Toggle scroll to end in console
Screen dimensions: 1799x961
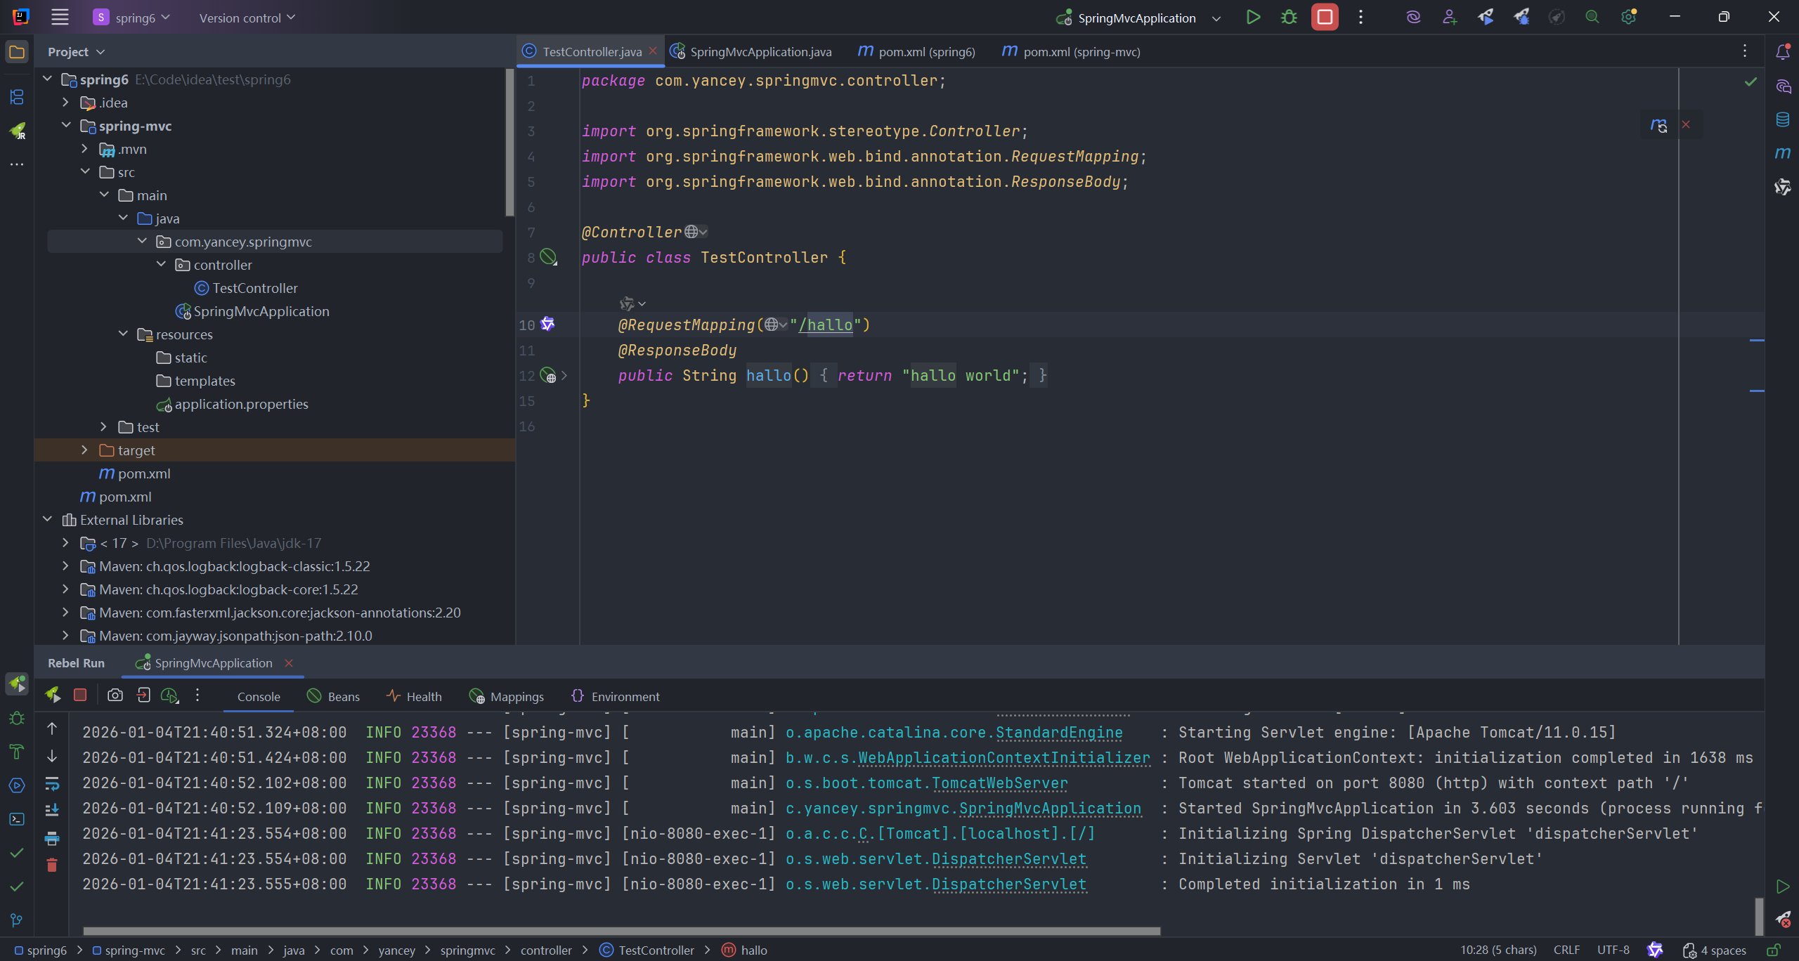click(x=52, y=810)
